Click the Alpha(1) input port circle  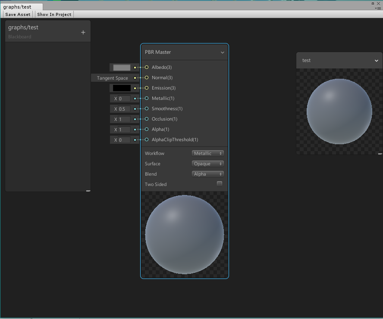[x=147, y=129]
